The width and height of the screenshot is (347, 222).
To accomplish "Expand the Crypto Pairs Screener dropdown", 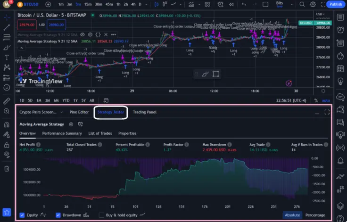I will click(61, 112).
